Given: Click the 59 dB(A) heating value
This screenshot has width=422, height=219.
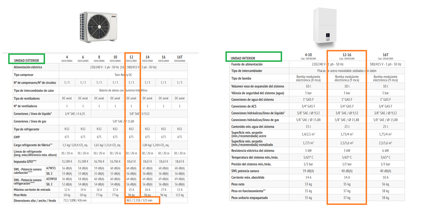Looking at the screenshot, I should point(99,168).
